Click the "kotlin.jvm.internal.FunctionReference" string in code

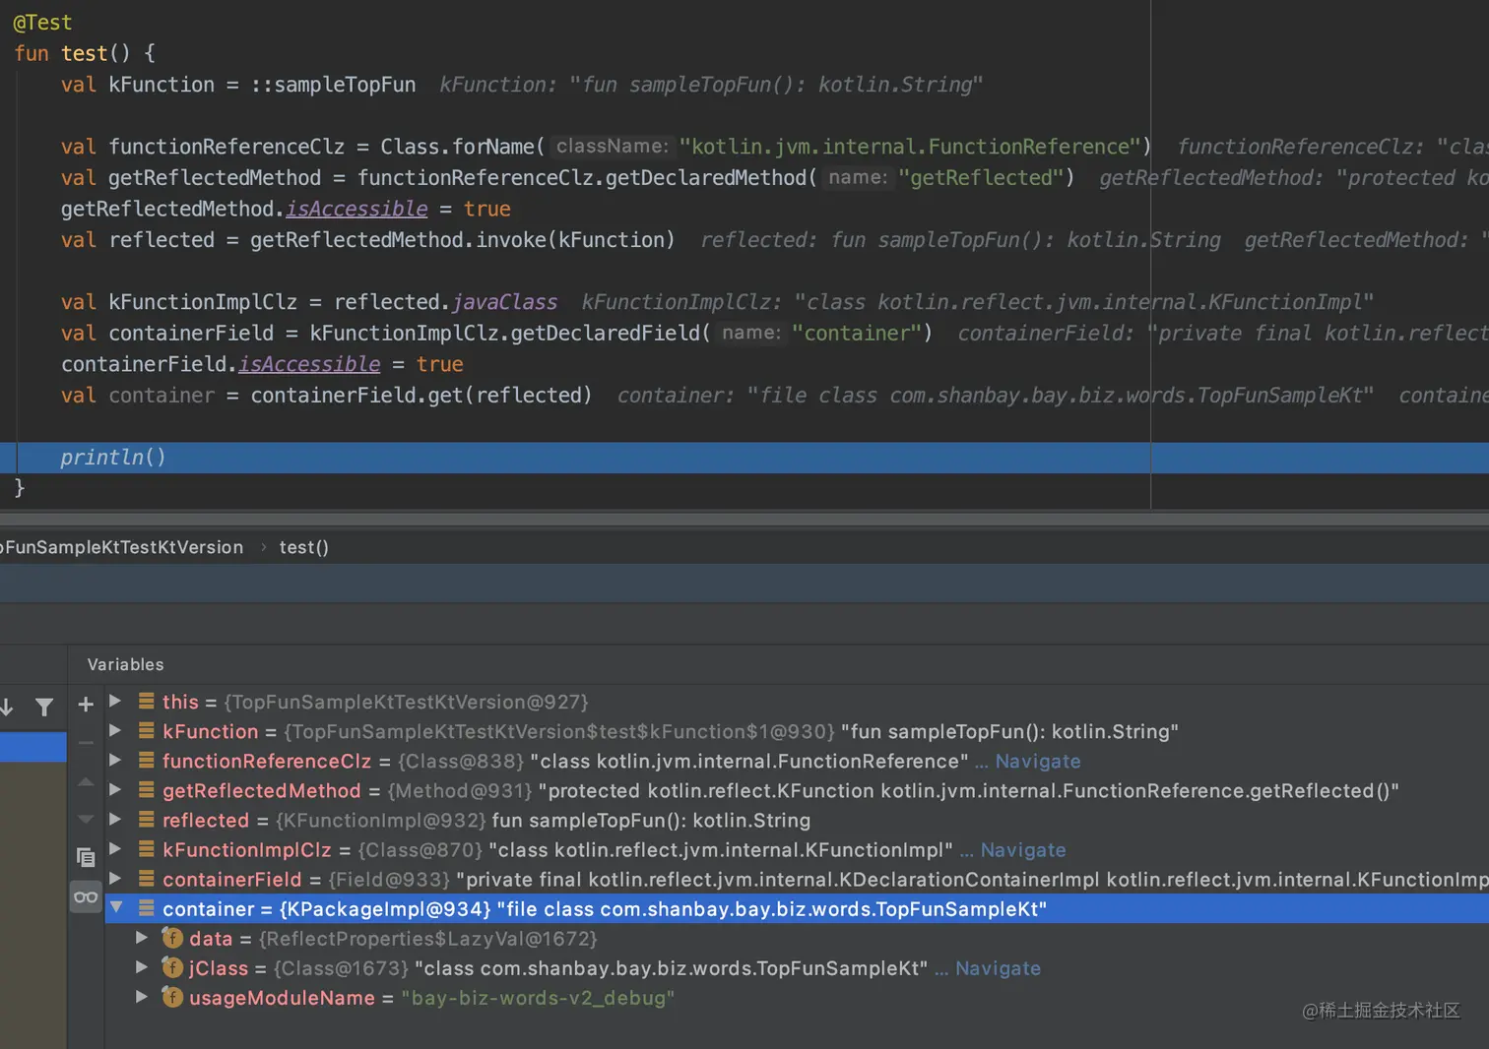[x=910, y=147]
